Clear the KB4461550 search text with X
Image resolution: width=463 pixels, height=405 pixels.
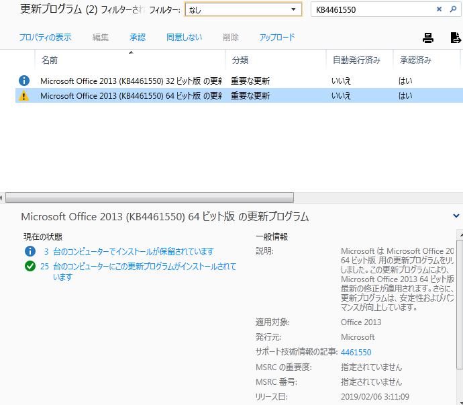[x=439, y=9]
